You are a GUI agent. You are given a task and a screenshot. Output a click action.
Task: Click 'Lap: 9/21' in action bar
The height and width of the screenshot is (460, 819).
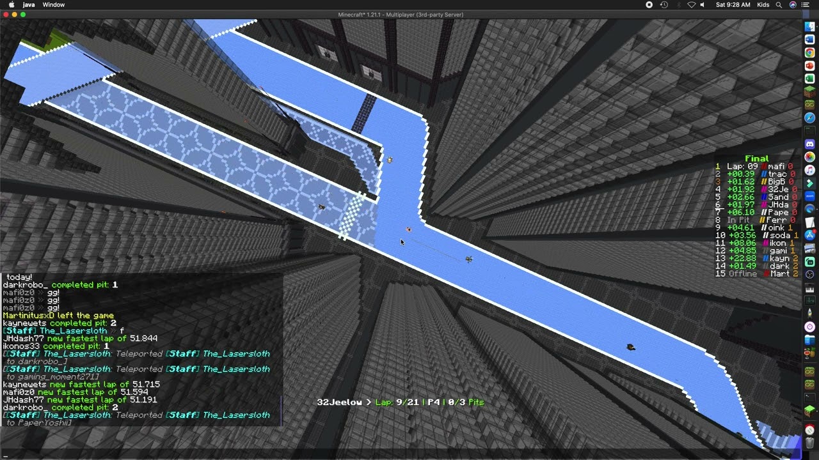[x=397, y=402]
